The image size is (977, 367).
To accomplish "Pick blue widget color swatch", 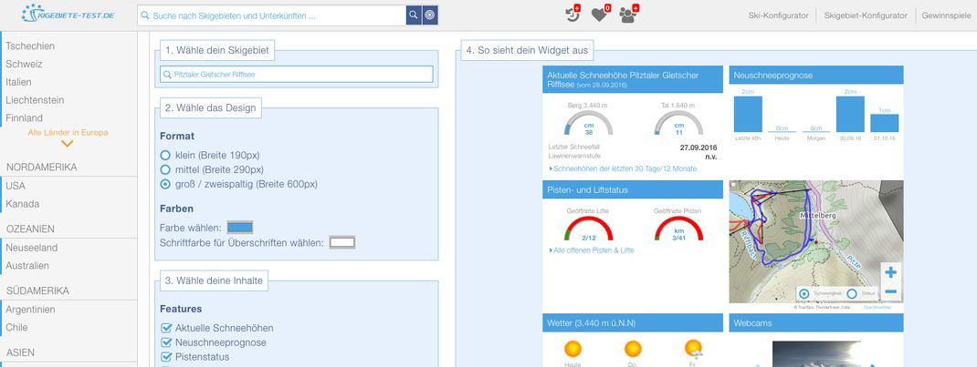I will [240, 228].
